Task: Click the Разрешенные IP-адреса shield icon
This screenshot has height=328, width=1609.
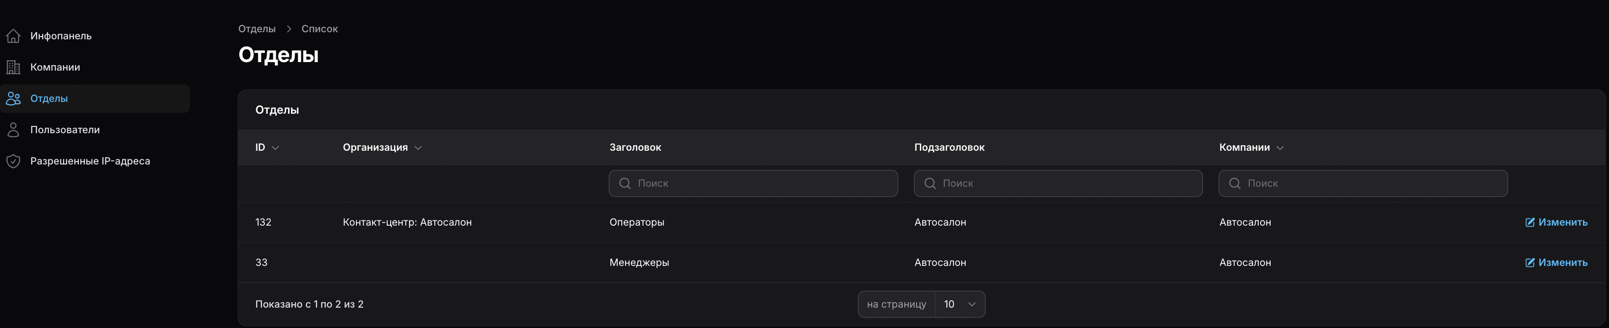Action: [x=13, y=161]
